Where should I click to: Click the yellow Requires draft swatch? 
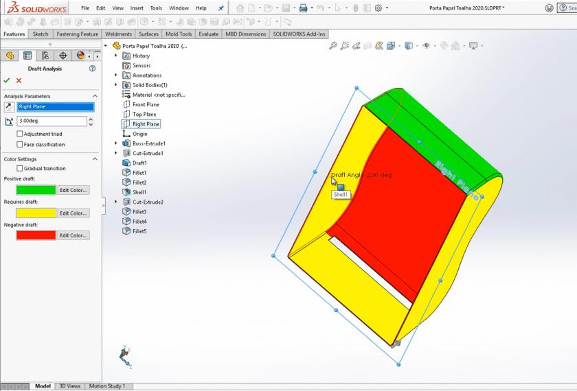[36, 213]
